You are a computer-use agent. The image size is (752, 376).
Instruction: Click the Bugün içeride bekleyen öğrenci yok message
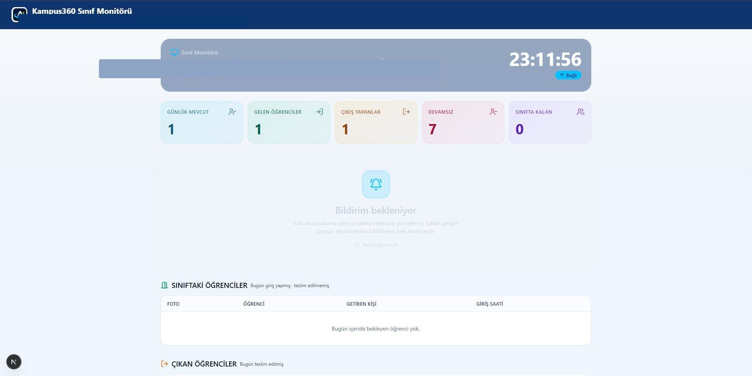click(x=376, y=329)
